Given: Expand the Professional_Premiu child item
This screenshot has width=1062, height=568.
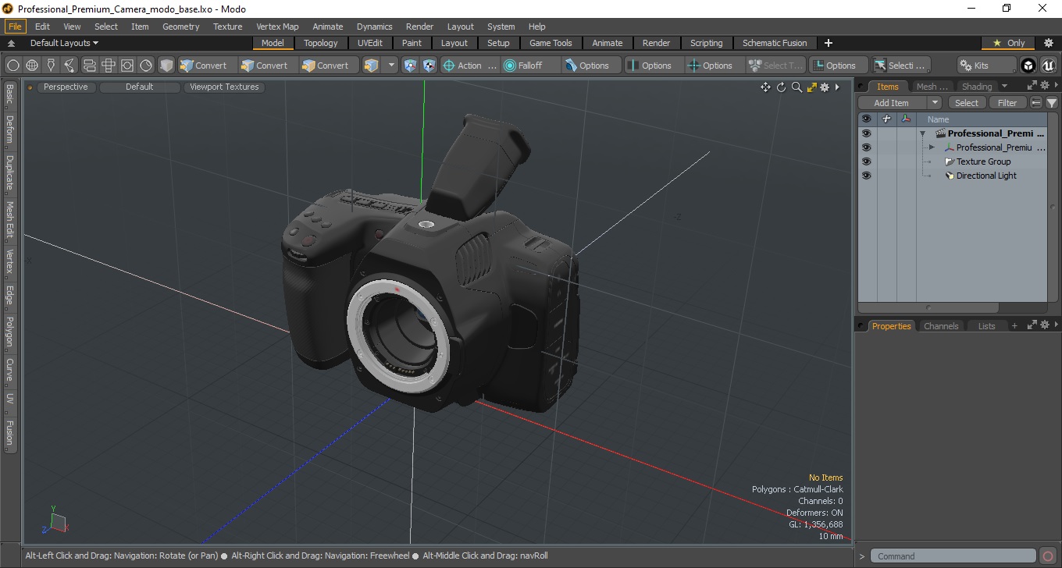Looking at the screenshot, I should pyautogui.click(x=932, y=147).
